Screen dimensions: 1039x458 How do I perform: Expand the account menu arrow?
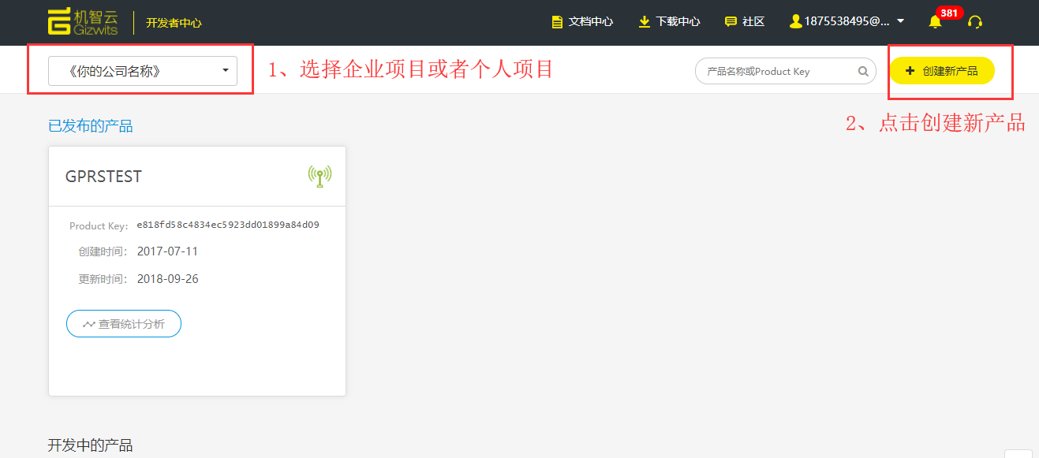[x=900, y=21]
